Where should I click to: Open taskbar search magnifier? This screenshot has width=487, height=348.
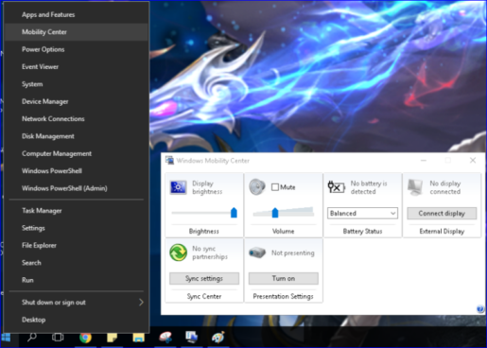click(x=31, y=338)
